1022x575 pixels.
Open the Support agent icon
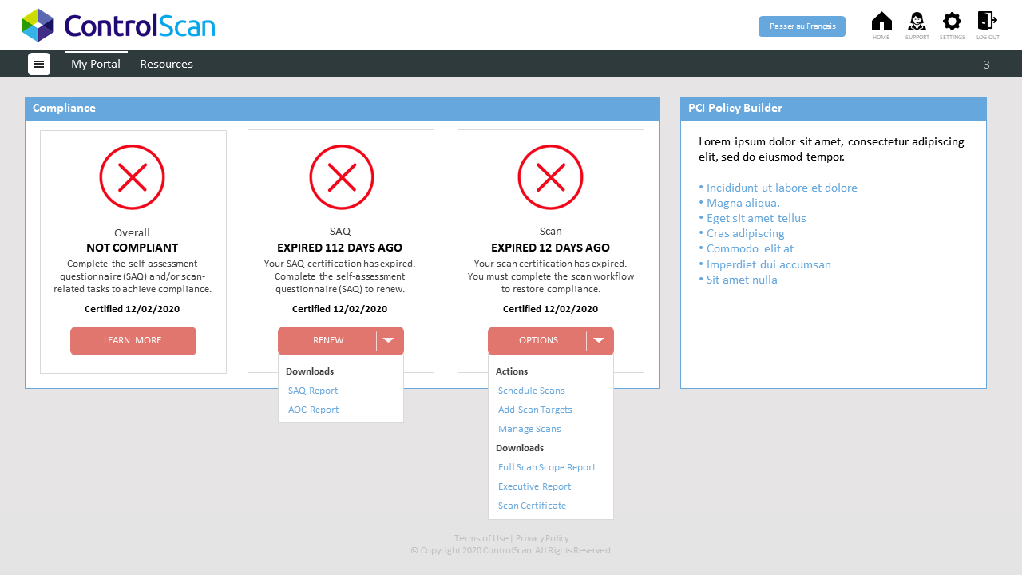click(917, 22)
